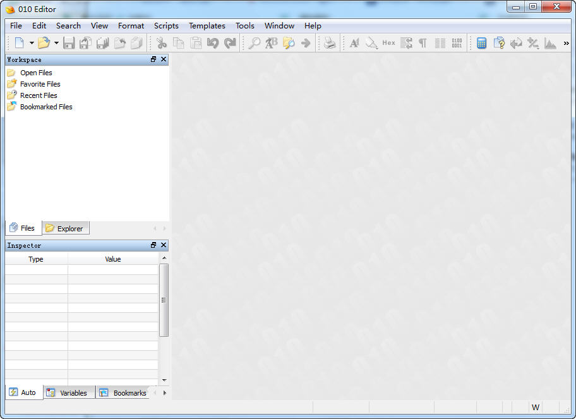Switch to the Bookmarks tab
The image size is (576, 419).
(x=124, y=392)
